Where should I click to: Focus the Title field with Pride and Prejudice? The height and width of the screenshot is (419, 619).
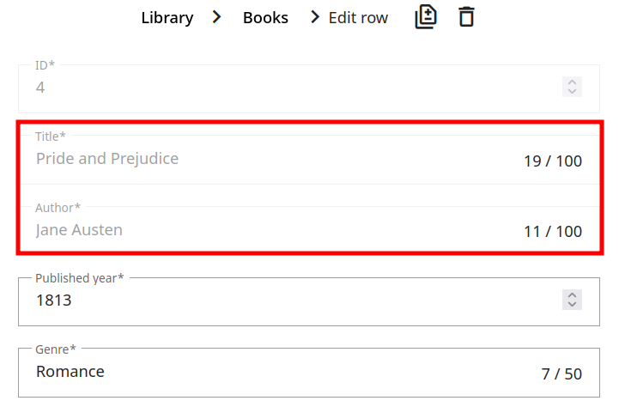[x=258, y=159]
